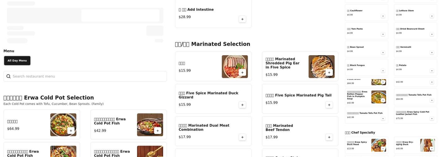Add Marinated Shredded Pig Ear to order
Viewport: 439px width, 157px height.
(329, 73)
